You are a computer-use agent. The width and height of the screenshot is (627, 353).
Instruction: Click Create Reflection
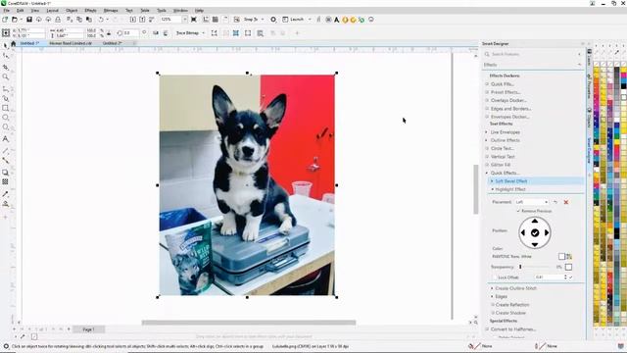tap(512, 305)
